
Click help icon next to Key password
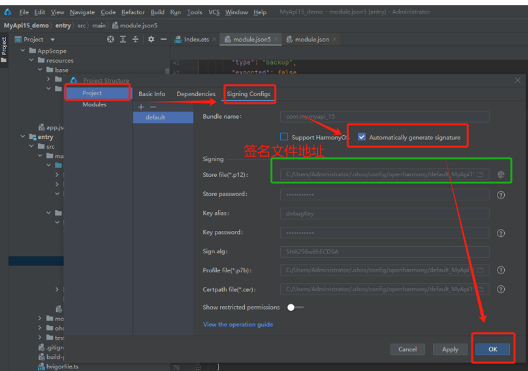(501, 233)
